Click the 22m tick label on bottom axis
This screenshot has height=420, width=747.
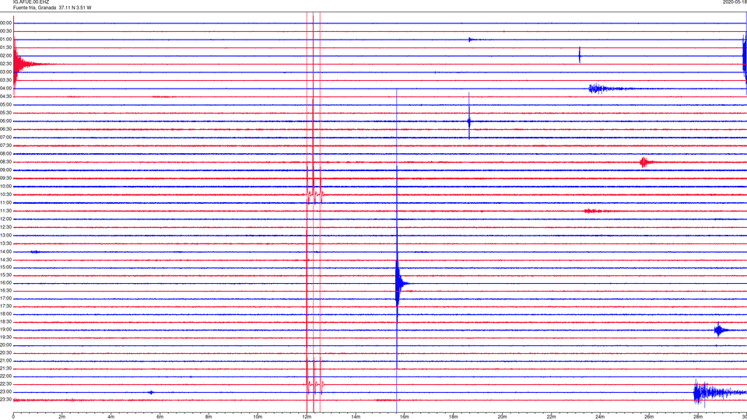(551, 417)
